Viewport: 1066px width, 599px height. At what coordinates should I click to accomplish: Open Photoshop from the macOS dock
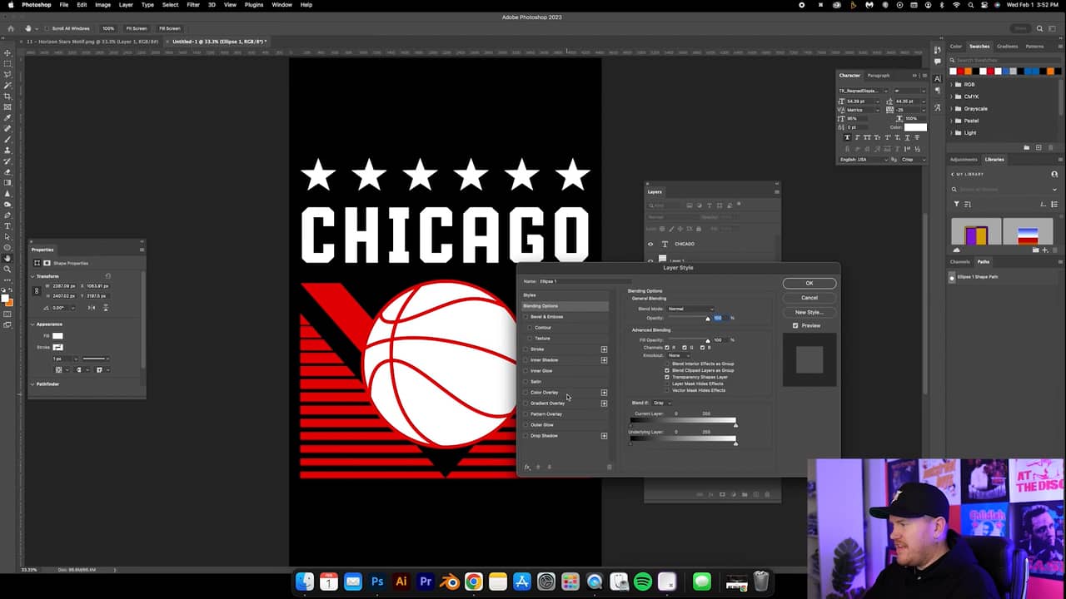[x=377, y=582]
